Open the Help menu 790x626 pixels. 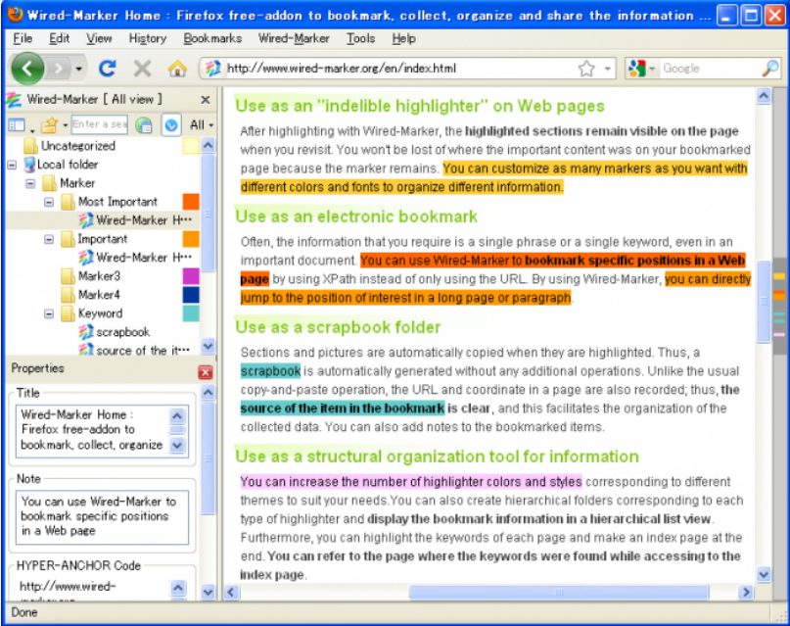(403, 38)
